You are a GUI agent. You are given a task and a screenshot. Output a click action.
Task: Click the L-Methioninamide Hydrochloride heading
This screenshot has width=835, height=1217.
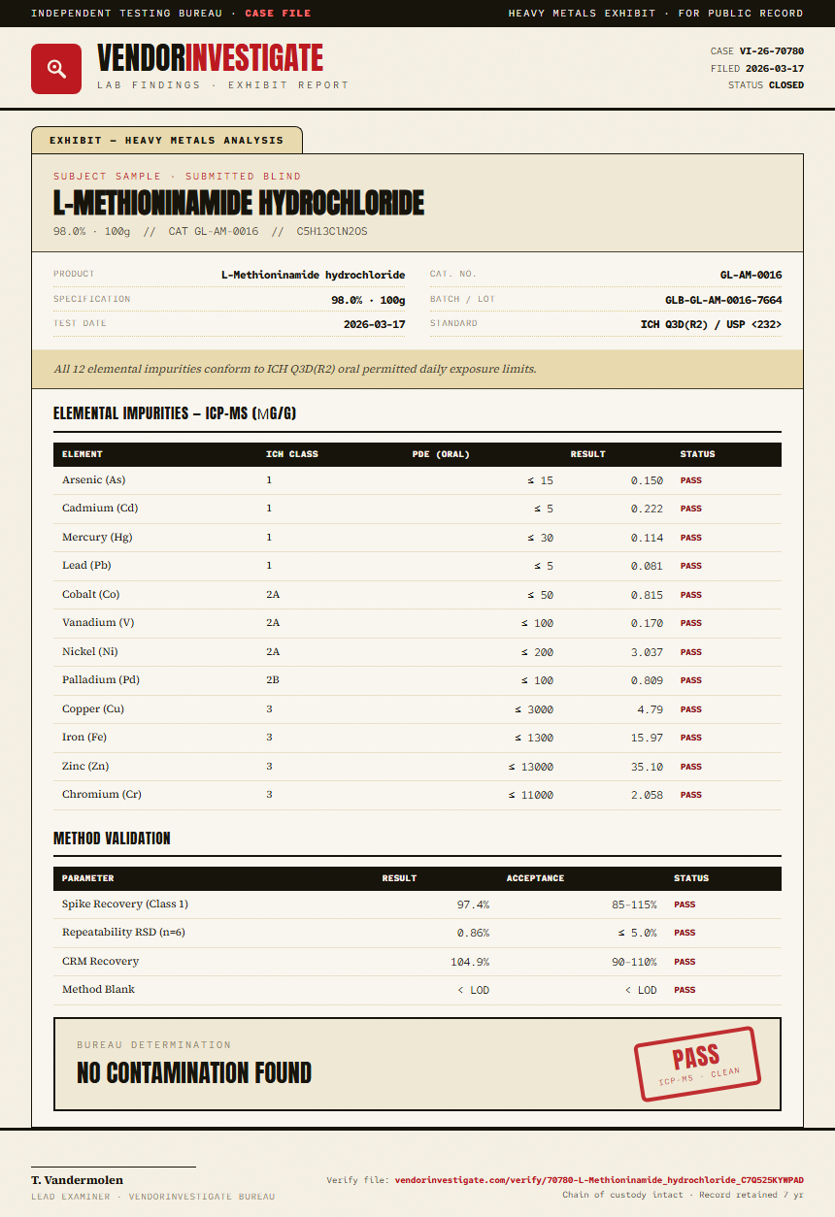click(x=239, y=203)
